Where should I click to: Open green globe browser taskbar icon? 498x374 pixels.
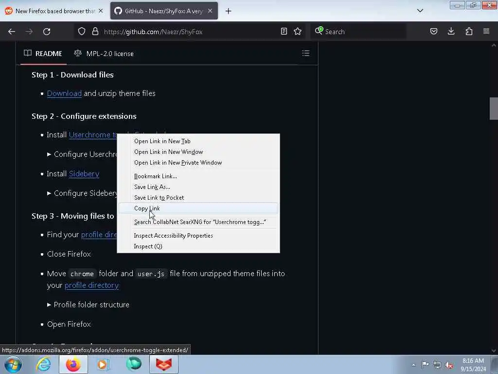133,364
